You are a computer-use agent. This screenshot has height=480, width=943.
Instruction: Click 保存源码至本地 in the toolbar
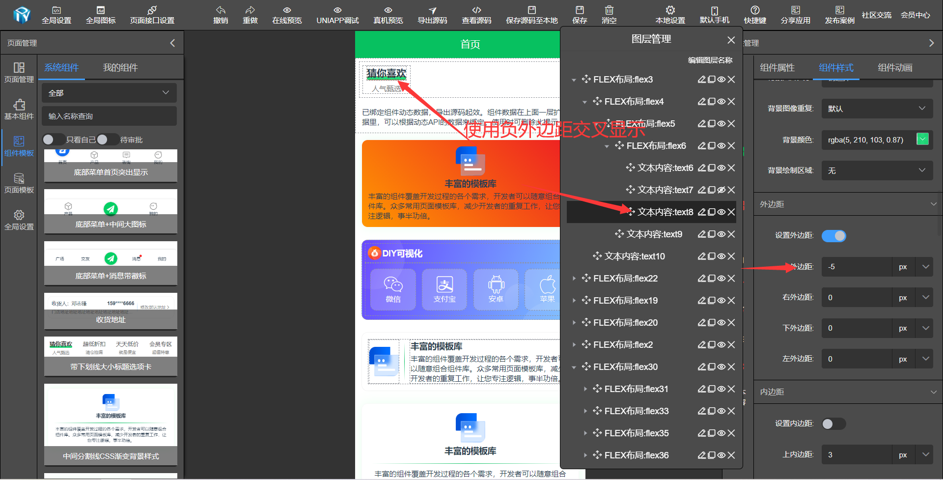pos(532,15)
